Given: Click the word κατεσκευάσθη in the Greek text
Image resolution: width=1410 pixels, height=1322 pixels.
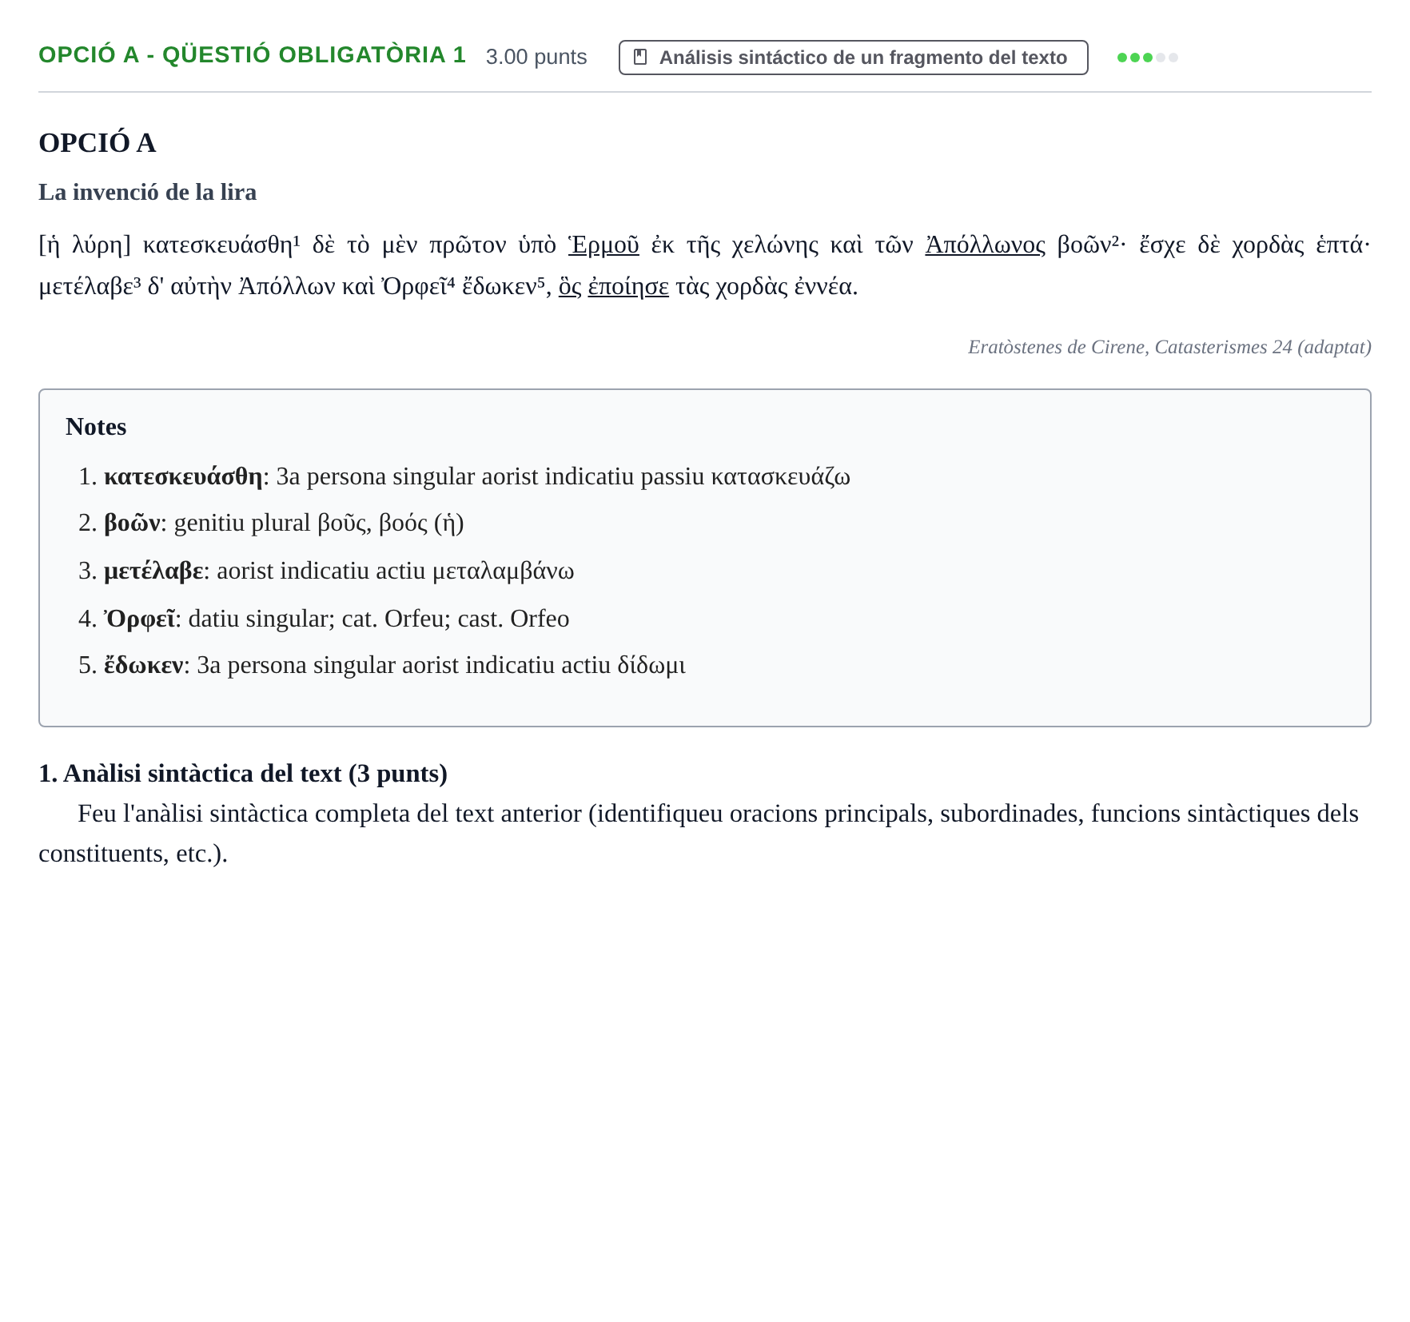Looking at the screenshot, I should click(x=217, y=245).
